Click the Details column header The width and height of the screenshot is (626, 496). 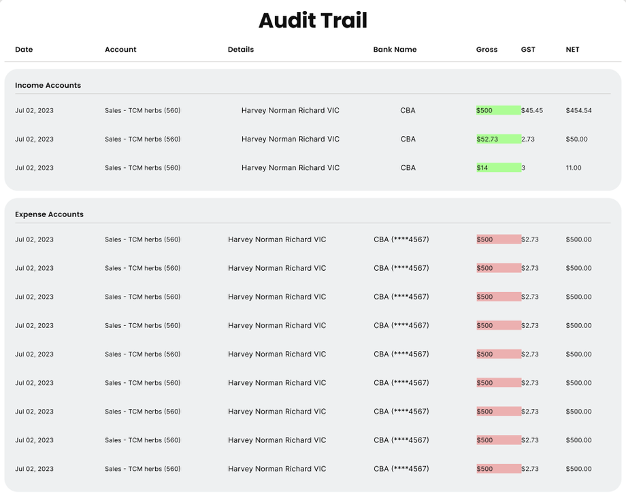tap(241, 50)
